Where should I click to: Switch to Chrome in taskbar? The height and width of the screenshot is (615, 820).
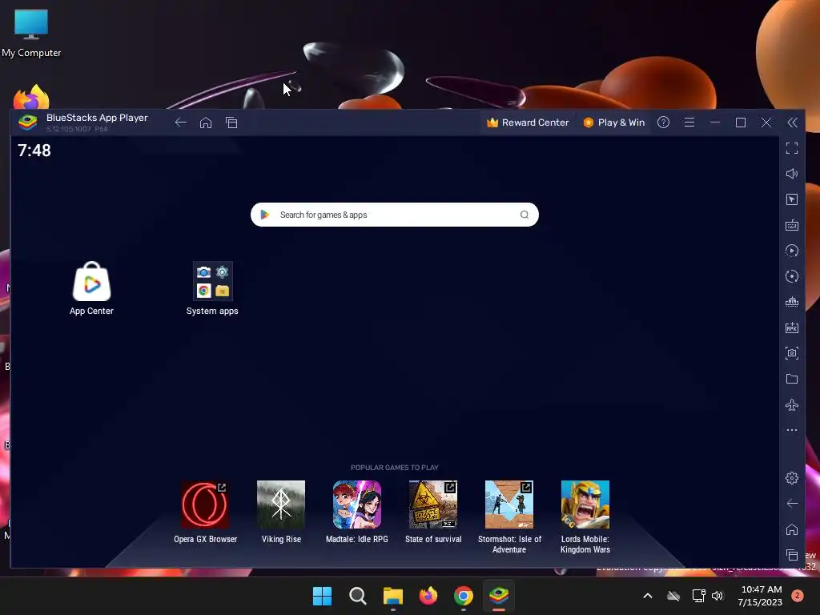pos(464,596)
